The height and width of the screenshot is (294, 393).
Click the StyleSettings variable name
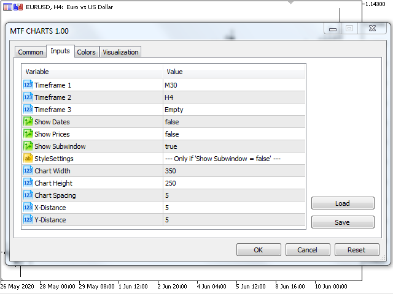[54, 159]
